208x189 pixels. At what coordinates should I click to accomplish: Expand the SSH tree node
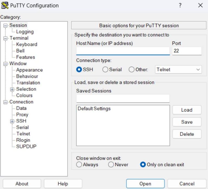coord(12,121)
